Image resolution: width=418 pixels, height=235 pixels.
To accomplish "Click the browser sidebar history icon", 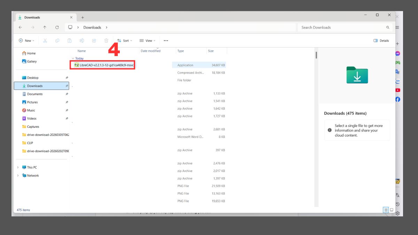I will click(397, 204).
